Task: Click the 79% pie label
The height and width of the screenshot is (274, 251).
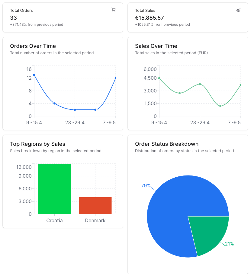Action: click(146, 185)
